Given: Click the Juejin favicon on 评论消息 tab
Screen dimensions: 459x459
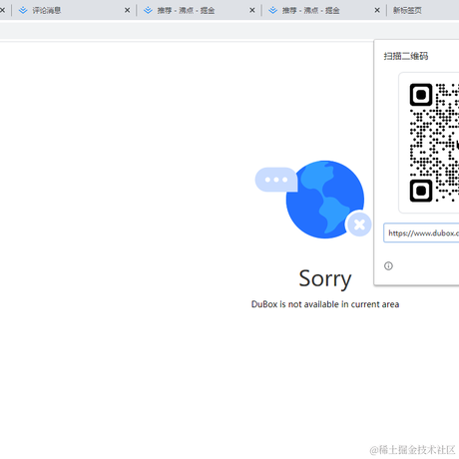Looking at the screenshot, I should pos(23,10).
